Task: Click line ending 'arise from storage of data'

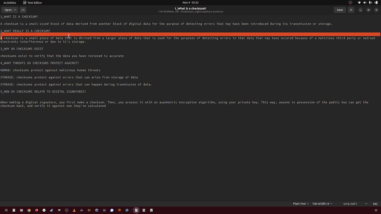Action: (69, 77)
